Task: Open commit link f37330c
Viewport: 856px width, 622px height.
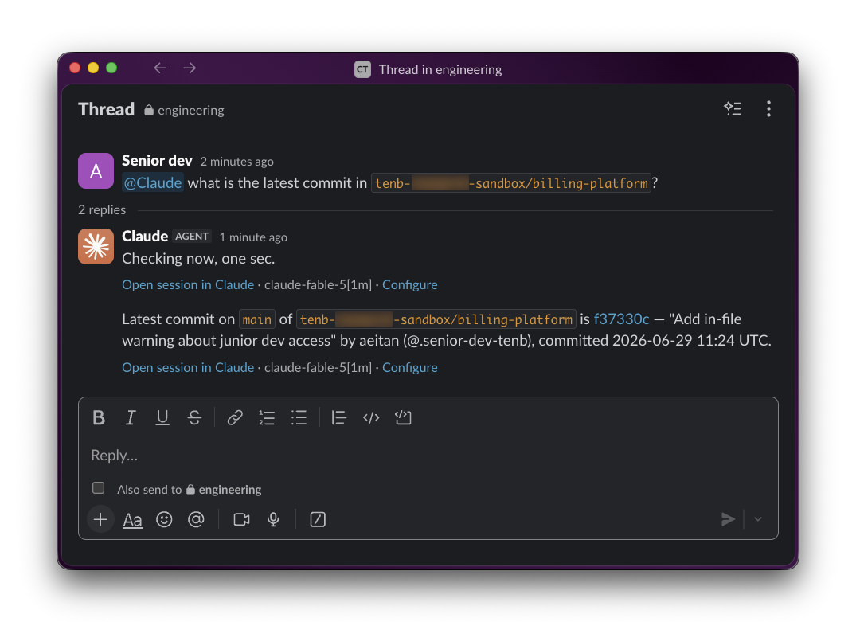Action: (621, 319)
